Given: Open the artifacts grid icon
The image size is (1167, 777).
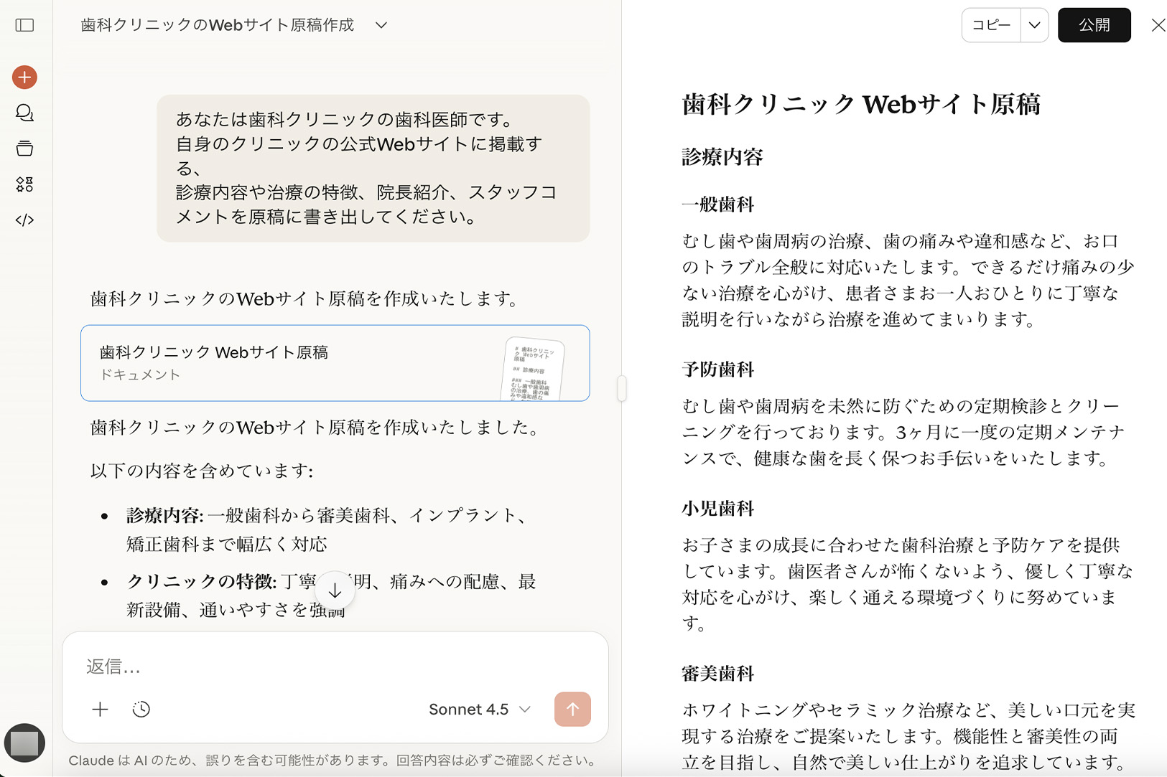Looking at the screenshot, I should point(24,184).
